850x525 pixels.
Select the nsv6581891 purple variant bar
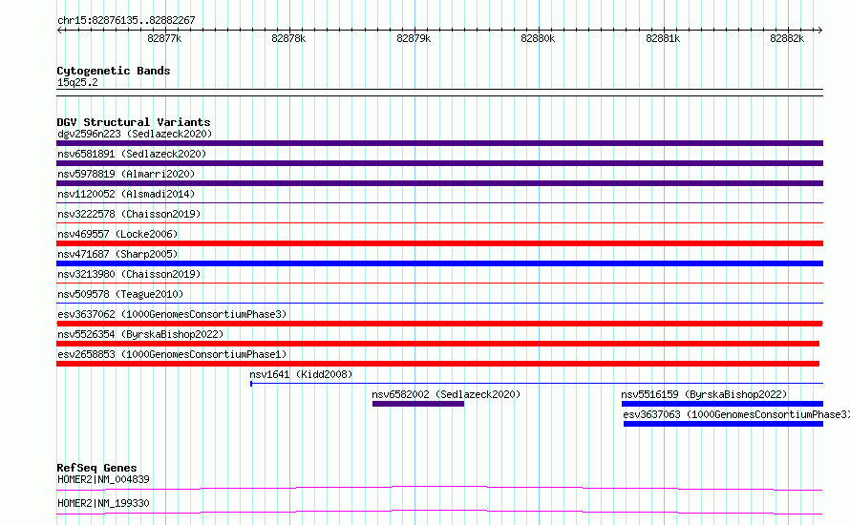(439, 163)
